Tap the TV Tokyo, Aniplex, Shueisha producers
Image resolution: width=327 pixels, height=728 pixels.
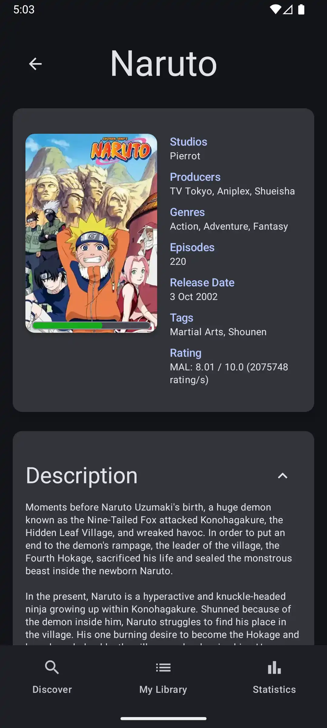pyautogui.click(x=232, y=191)
